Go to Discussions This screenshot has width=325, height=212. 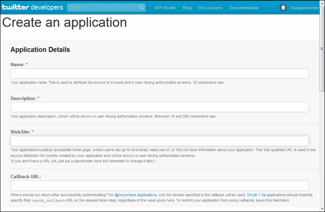point(210,8)
